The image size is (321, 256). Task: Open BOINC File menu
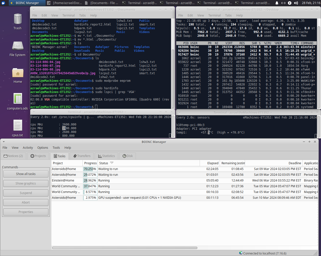coord(5,148)
